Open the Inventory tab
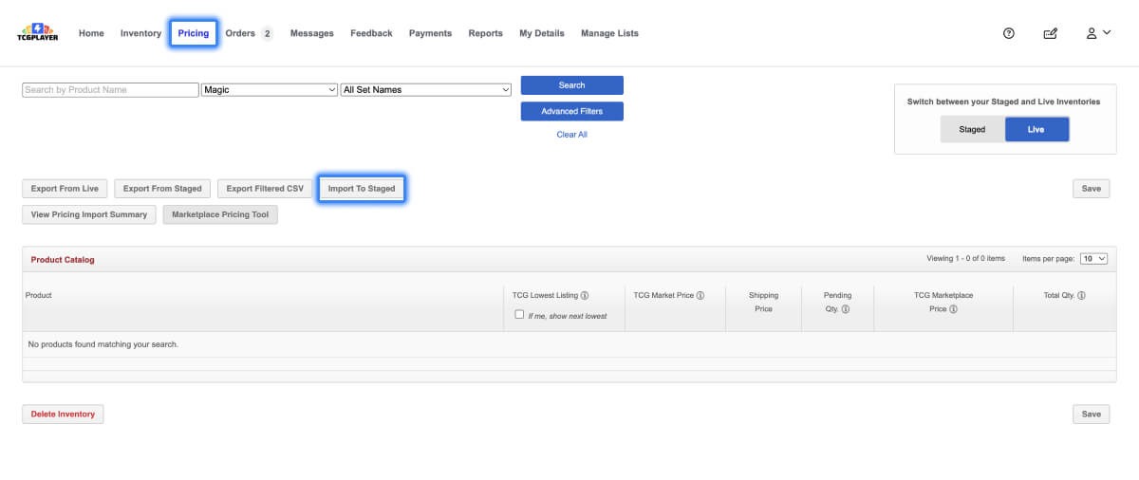1139x480 pixels. coord(140,33)
